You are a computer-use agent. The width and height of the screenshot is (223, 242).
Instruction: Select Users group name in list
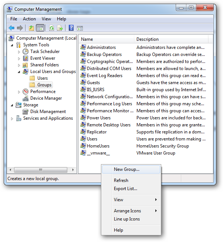coord(92,139)
